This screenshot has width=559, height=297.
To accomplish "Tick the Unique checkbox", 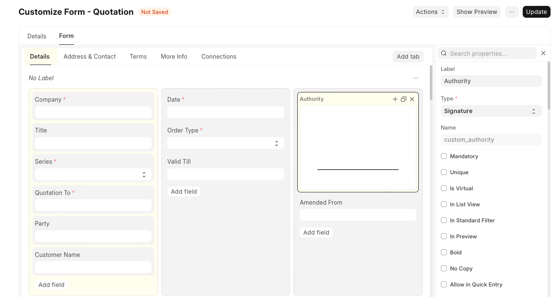I will (x=444, y=172).
